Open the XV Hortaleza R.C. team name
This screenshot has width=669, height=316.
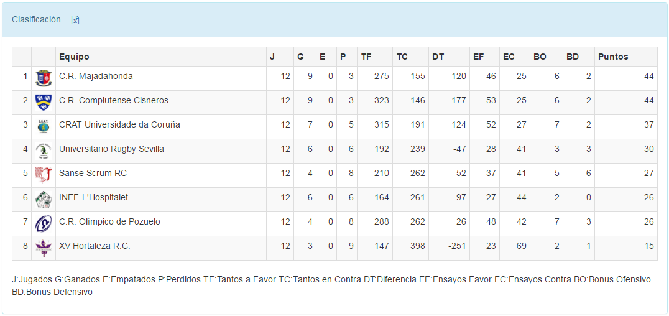coord(95,246)
